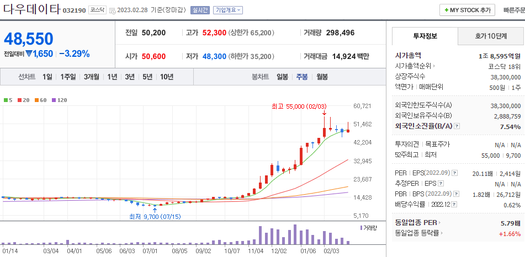
Task: Click the 최고 55,000 (02/03) chart marker
Action: [300, 106]
